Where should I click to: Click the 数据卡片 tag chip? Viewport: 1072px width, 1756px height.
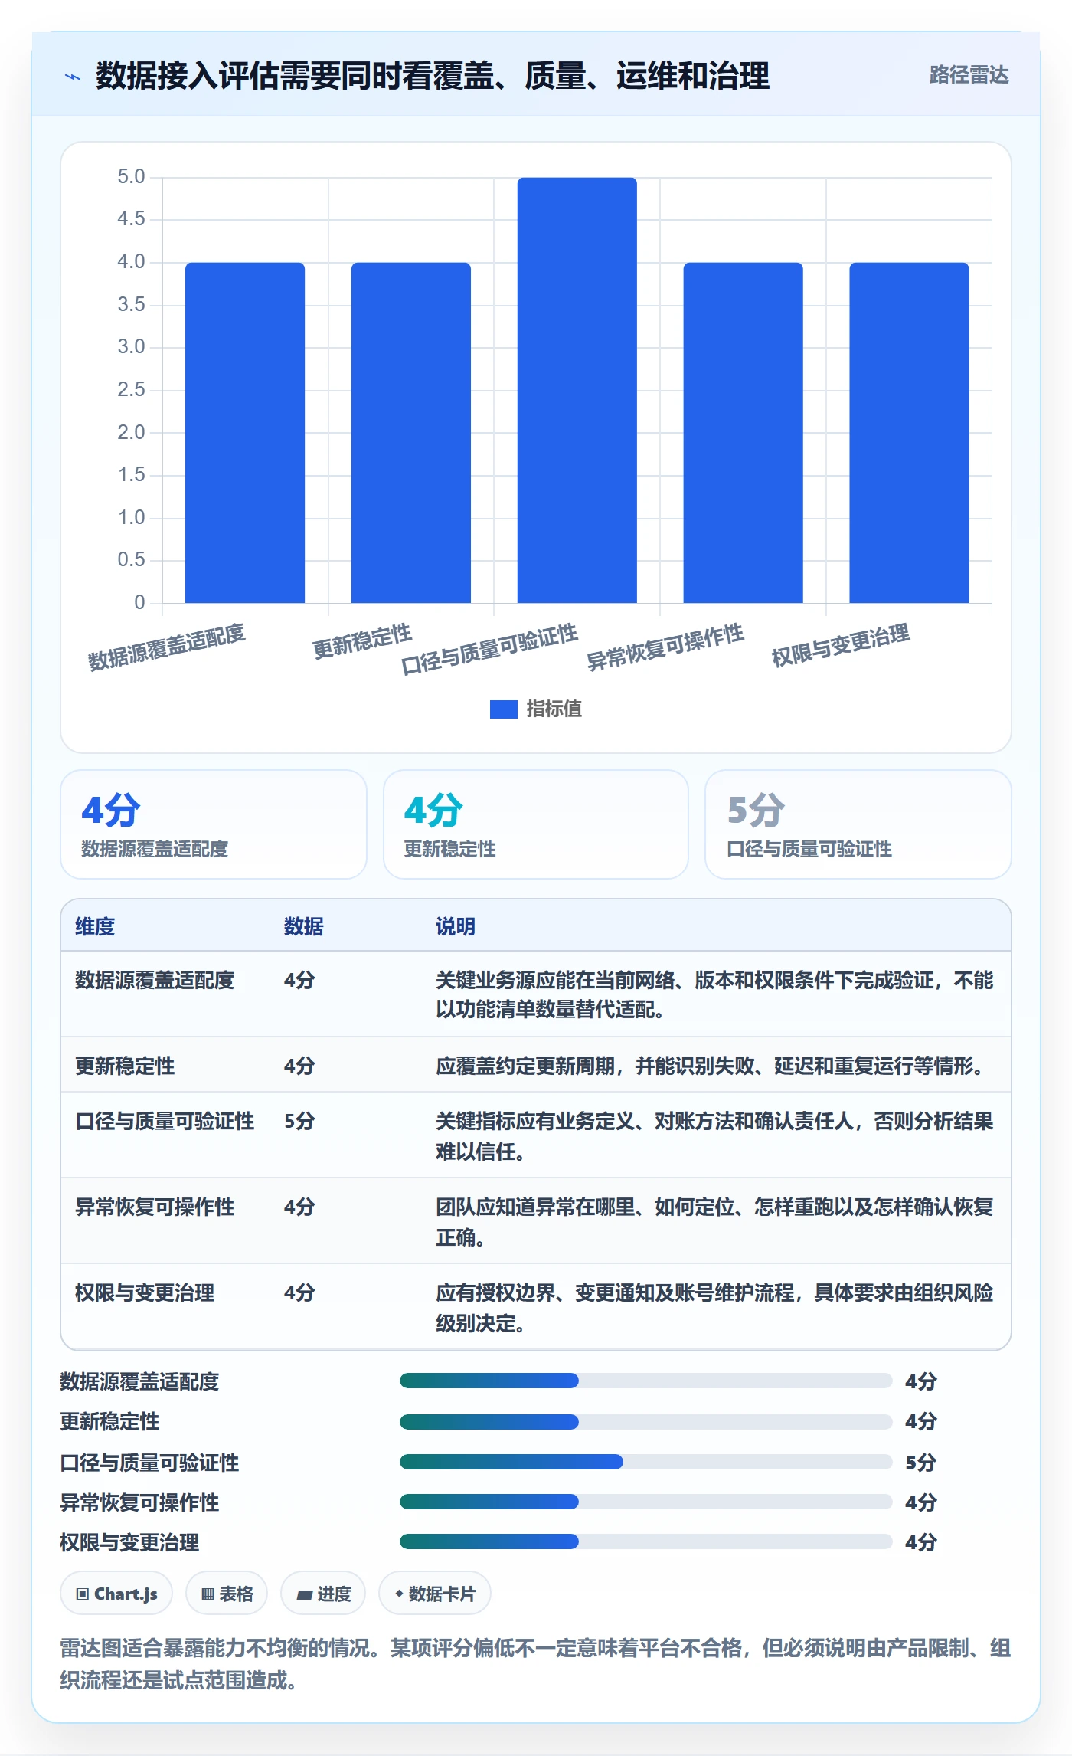tap(435, 1594)
